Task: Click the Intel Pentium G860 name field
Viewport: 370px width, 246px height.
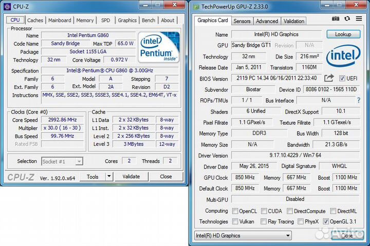Action: point(88,35)
